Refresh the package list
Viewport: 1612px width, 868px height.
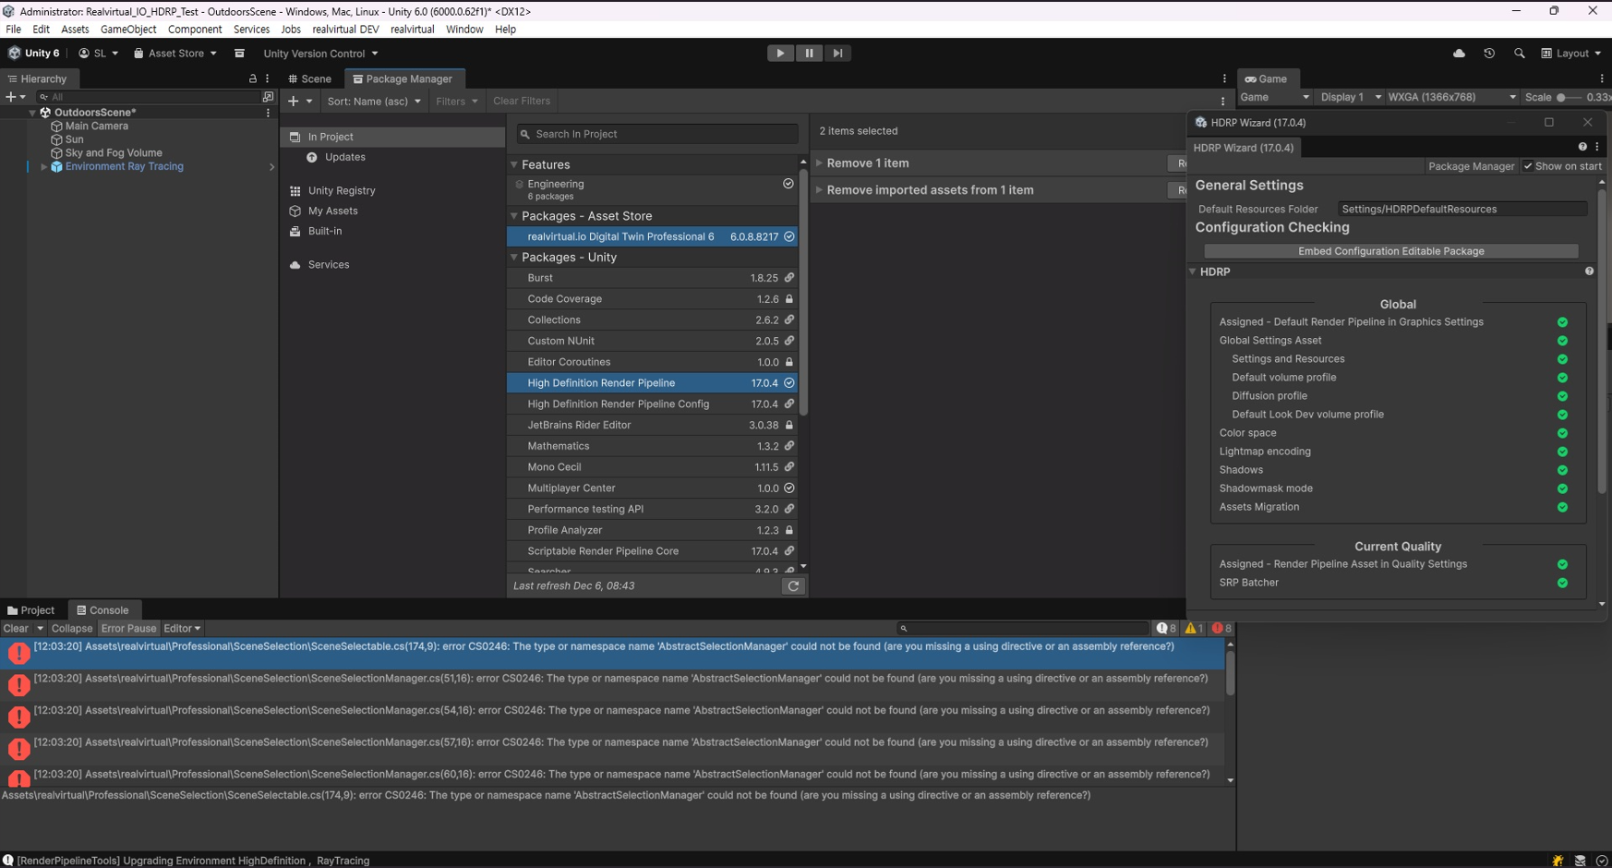click(x=793, y=586)
